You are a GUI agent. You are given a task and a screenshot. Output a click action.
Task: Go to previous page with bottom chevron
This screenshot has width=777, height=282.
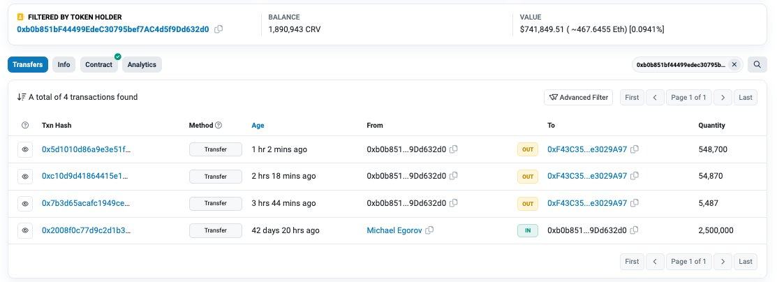(655, 261)
